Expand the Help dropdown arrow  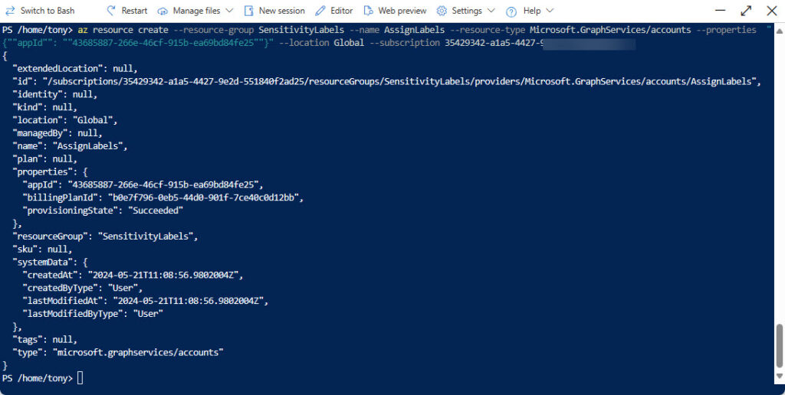coord(550,11)
